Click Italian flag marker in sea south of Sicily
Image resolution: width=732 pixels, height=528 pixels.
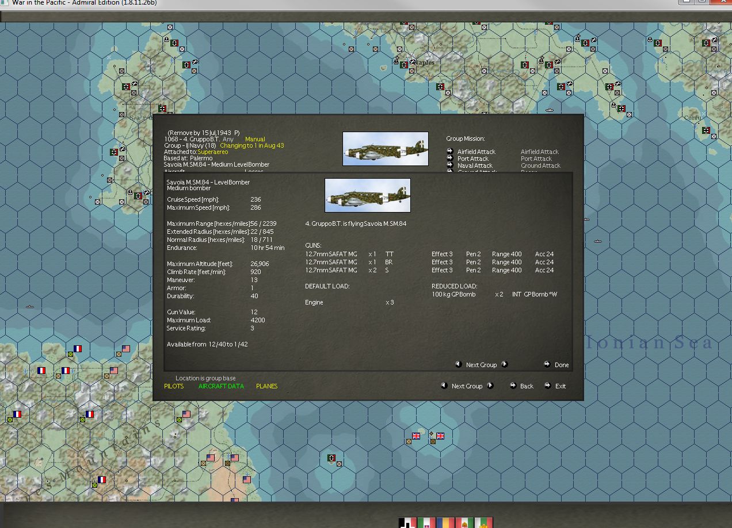[x=331, y=458]
